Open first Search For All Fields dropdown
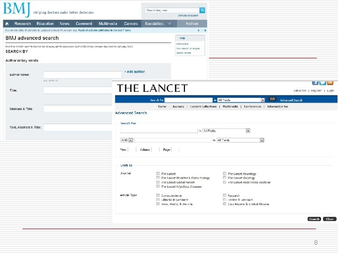Screen dimensions: 338x254 click(226, 131)
